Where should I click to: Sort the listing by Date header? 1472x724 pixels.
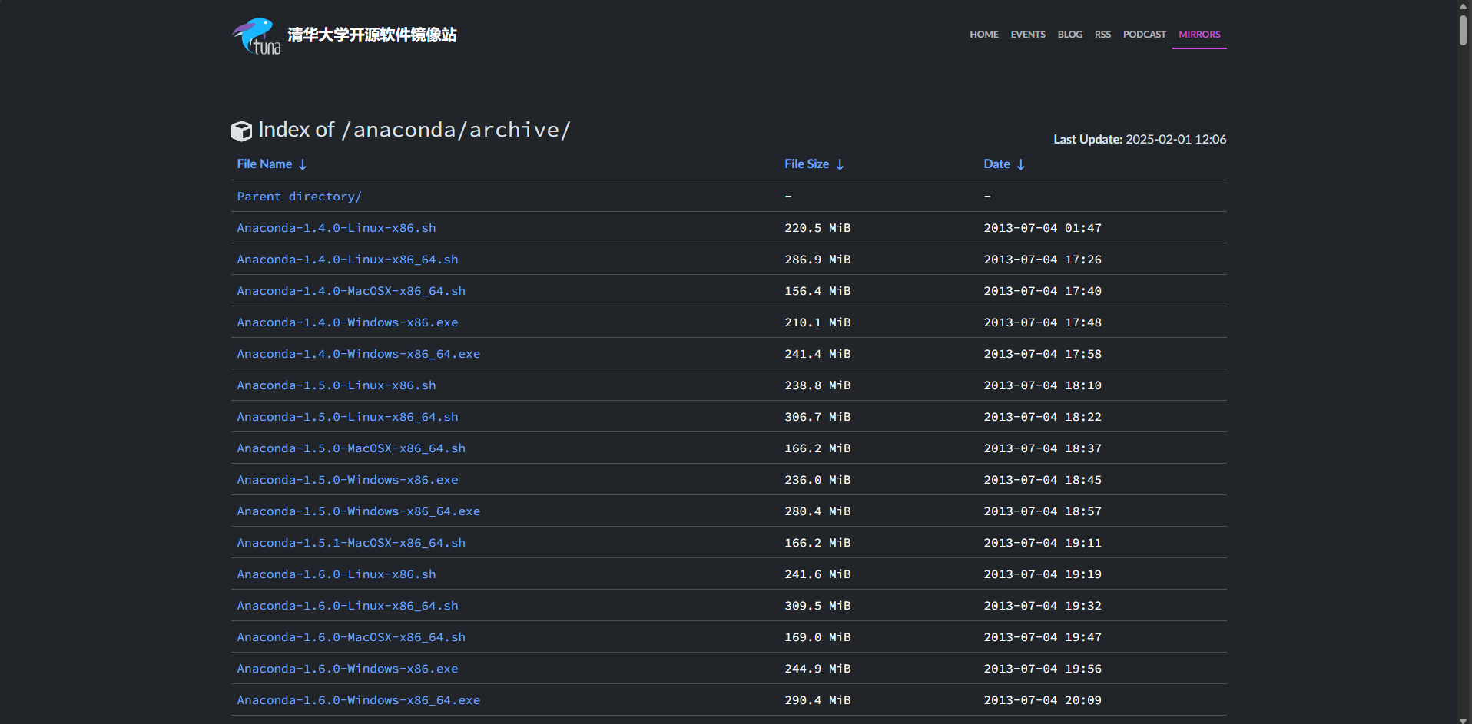click(996, 164)
